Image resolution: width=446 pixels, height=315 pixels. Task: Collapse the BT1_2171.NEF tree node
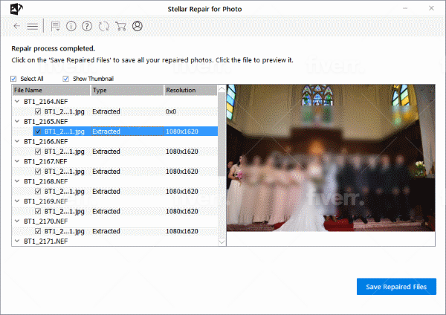(17, 241)
